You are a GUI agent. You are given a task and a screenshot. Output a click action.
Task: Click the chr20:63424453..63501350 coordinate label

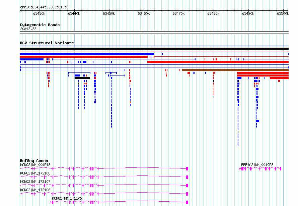point(44,7)
